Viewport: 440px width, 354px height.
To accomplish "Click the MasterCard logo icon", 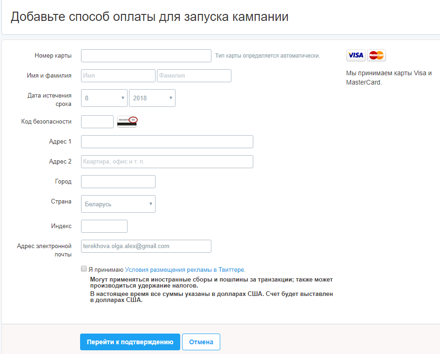I will point(376,55).
